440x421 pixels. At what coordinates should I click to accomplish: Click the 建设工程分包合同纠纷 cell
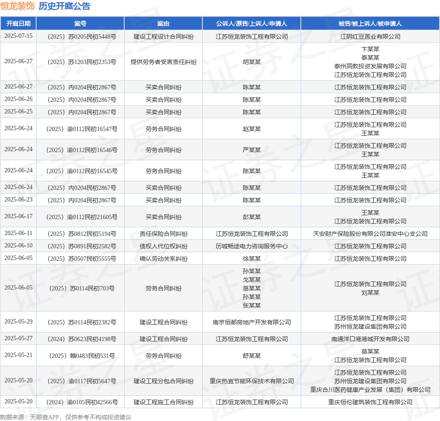[163, 381]
